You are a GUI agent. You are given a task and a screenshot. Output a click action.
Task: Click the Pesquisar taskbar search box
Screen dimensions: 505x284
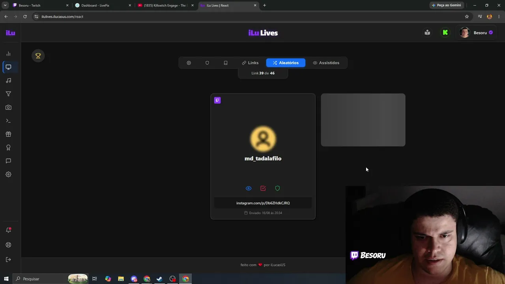coord(50,279)
